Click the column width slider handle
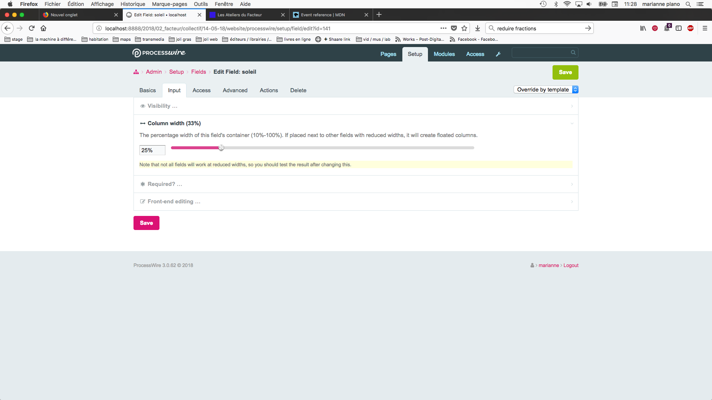 [x=221, y=148]
